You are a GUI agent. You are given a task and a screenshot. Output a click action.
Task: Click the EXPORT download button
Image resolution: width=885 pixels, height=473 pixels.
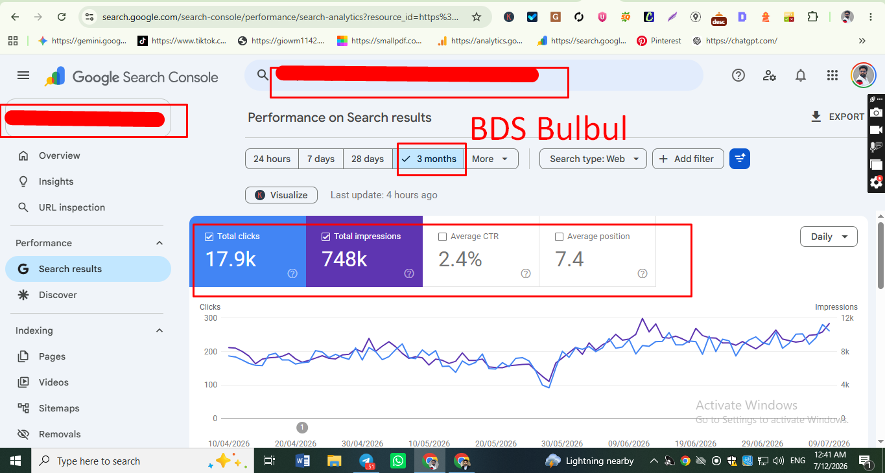(x=837, y=117)
